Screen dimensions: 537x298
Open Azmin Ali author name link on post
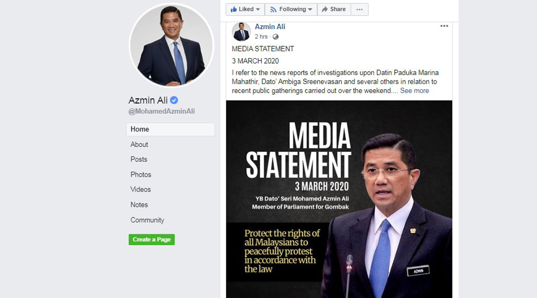point(270,27)
